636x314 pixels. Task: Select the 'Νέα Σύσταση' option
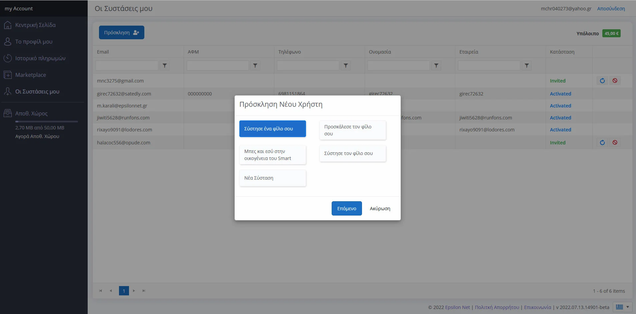272,178
